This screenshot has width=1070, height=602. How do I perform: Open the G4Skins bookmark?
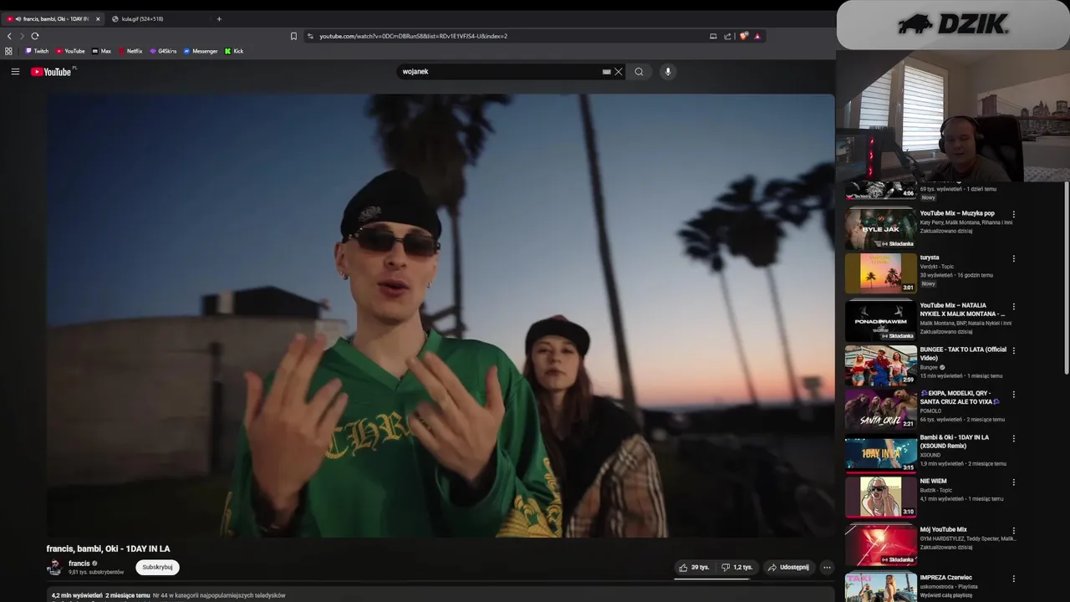coord(163,51)
